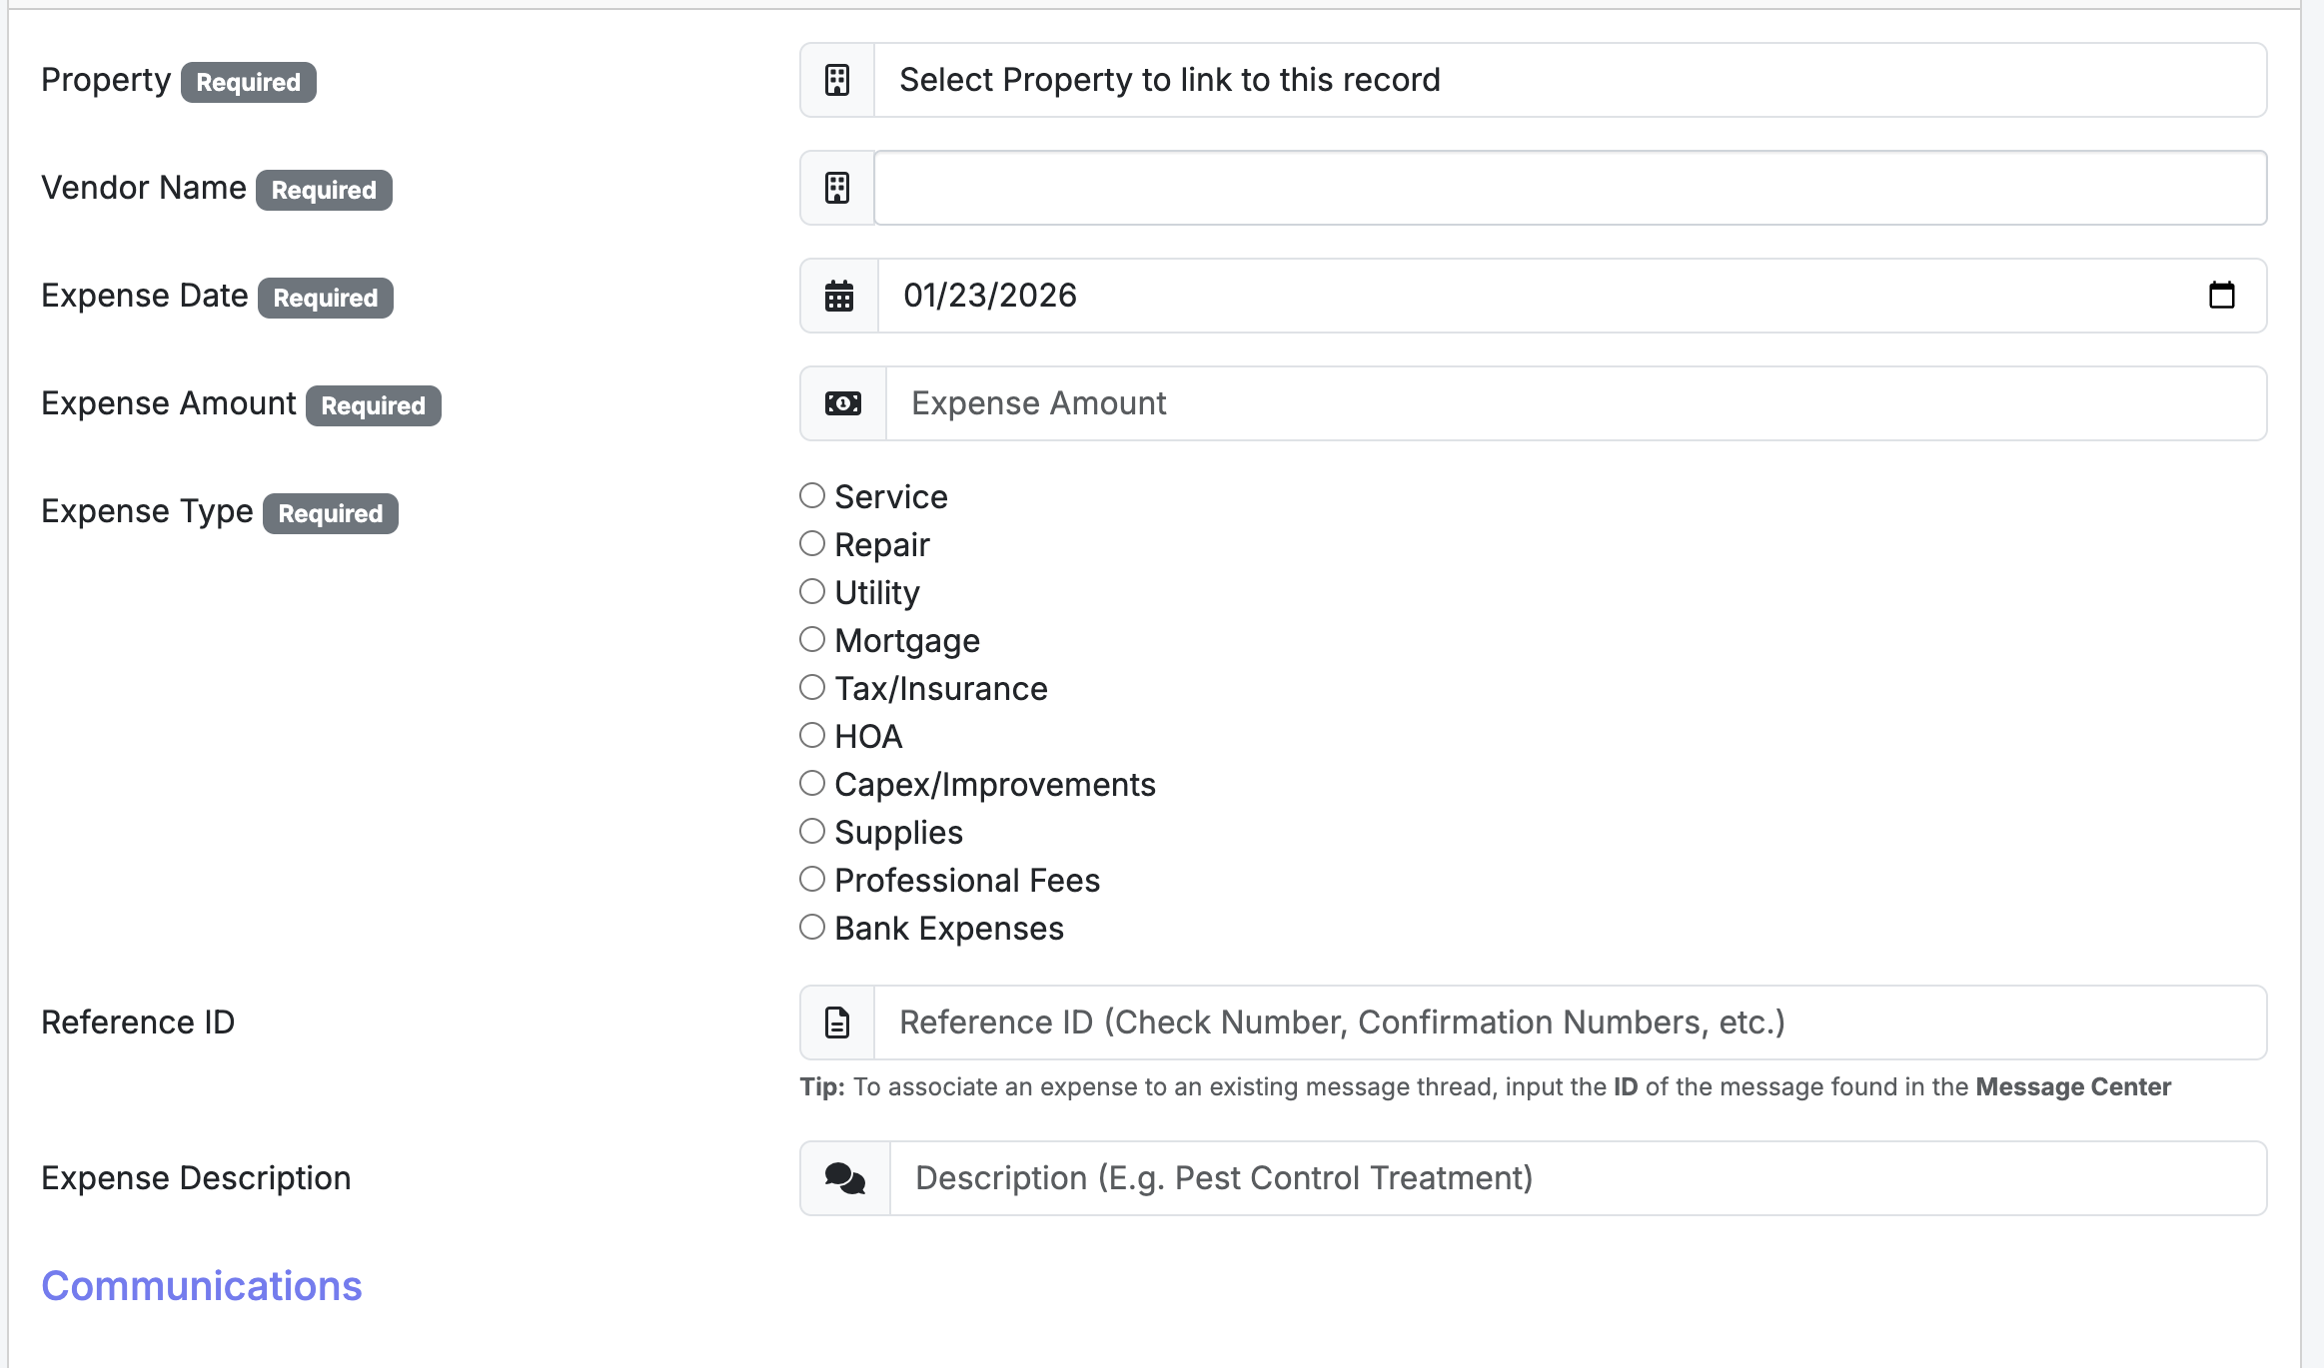Click the Reference ID input field
The width and height of the screenshot is (2324, 1368).
(1569, 1023)
